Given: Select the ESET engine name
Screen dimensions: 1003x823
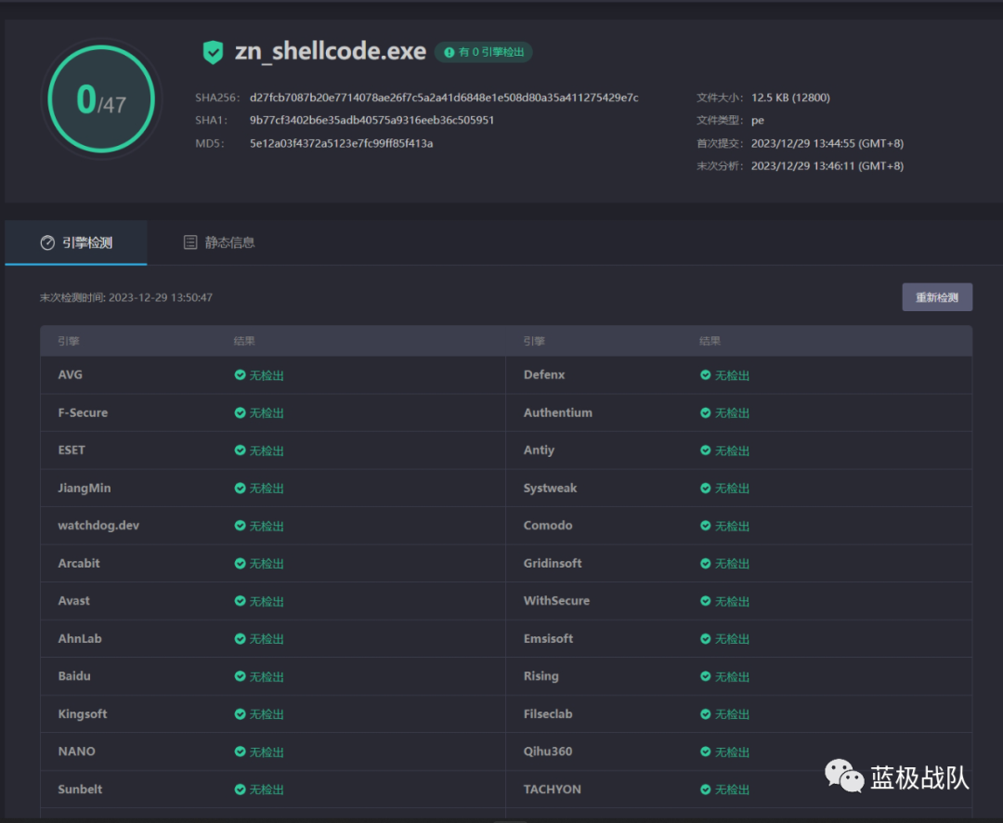Looking at the screenshot, I should tap(72, 451).
